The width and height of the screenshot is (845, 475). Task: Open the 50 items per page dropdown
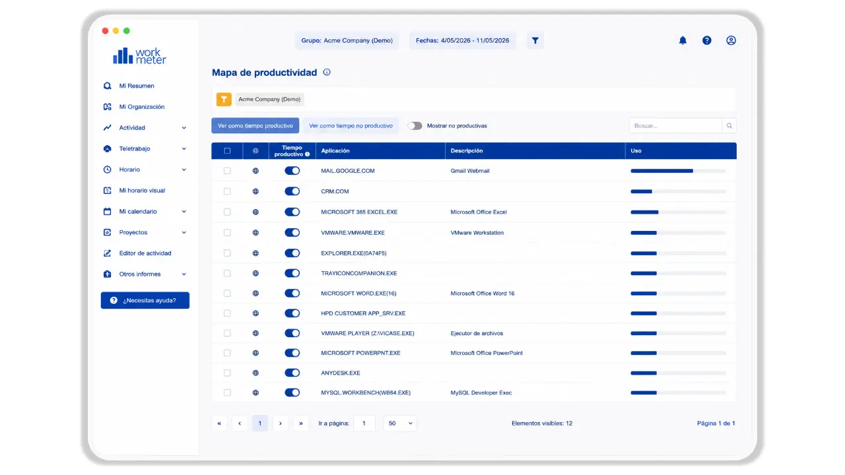pos(400,424)
